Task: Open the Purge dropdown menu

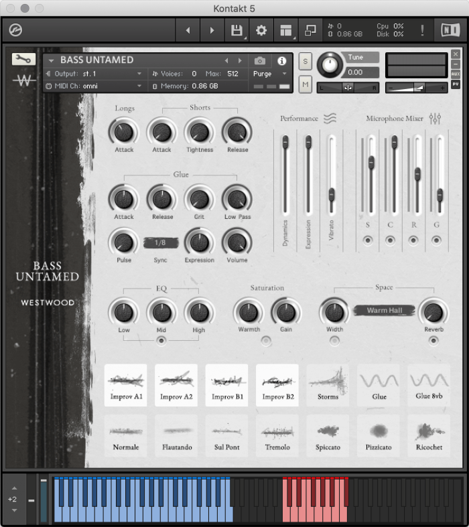Action: (269, 74)
